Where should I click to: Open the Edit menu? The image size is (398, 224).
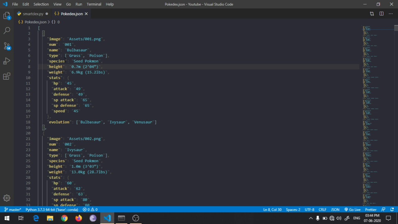[25, 4]
